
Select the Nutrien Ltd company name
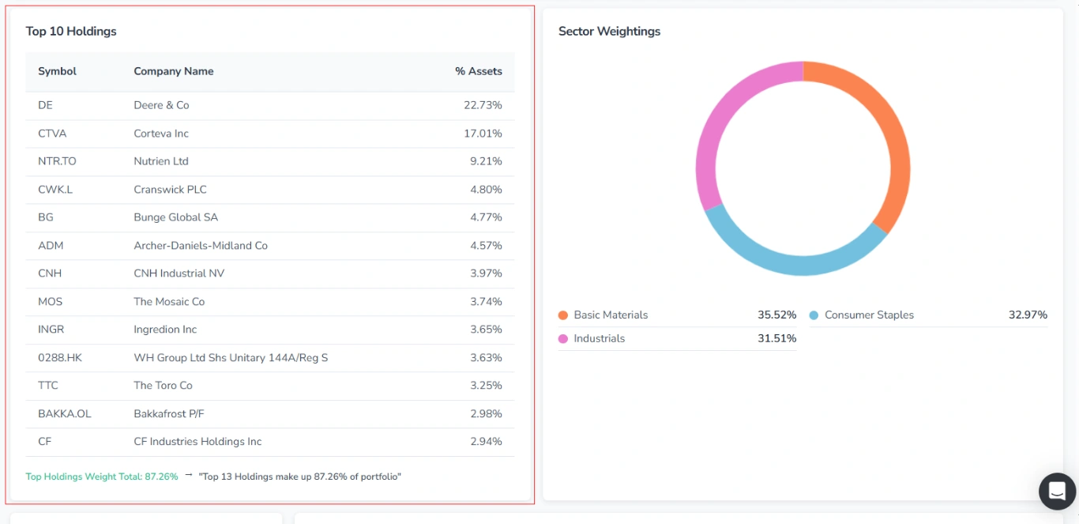(x=161, y=161)
